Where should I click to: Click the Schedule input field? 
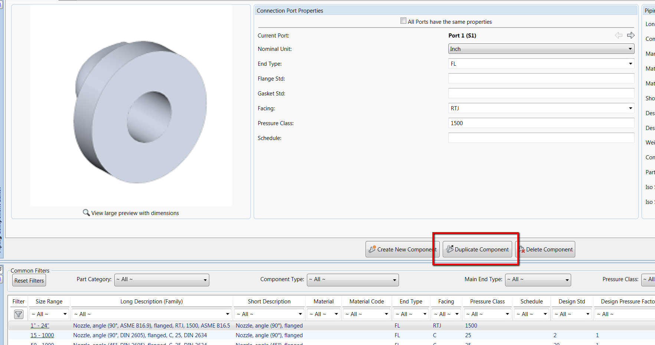point(541,138)
